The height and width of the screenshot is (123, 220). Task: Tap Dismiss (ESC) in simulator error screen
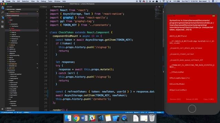point(175,99)
